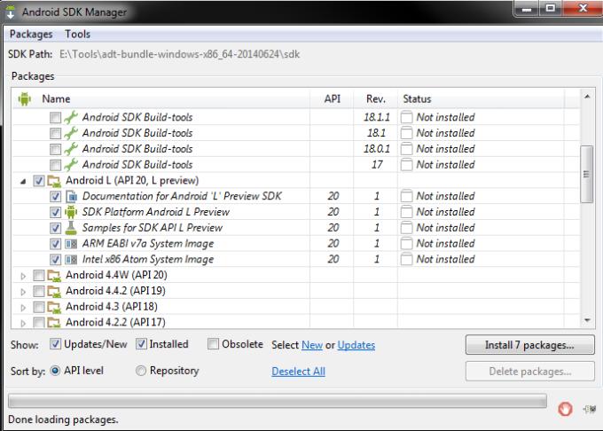603x431 pixels.
Task: Click the Android 4.3 folder icon
Action: 54,307
